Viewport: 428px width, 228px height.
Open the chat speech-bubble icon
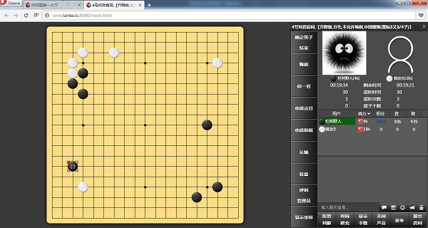click(x=384, y=207)
